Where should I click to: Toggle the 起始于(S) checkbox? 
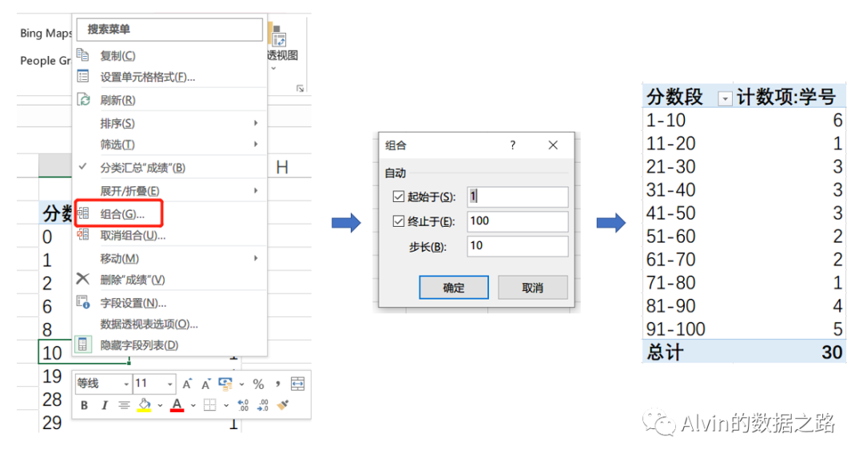click(399, 197)
